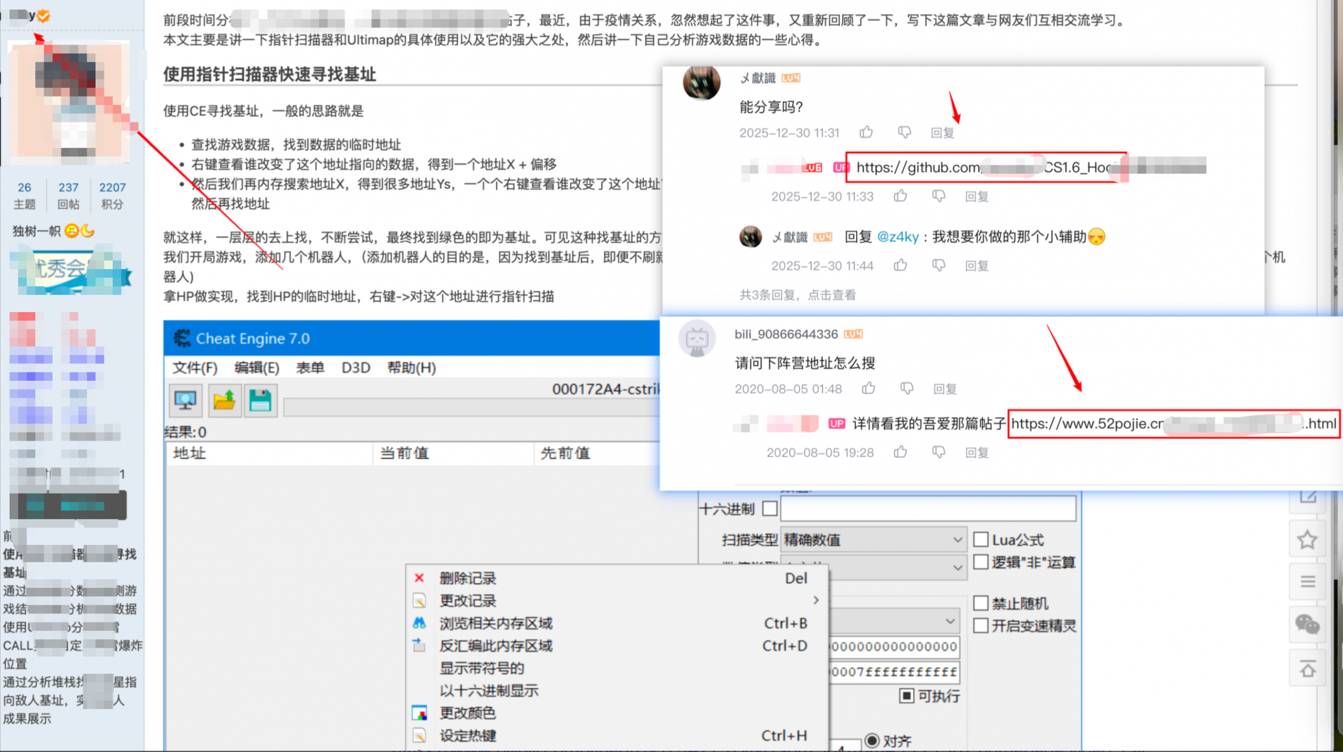
Task: Dislike the github link reply from 11:33
Action: point(939,196)
